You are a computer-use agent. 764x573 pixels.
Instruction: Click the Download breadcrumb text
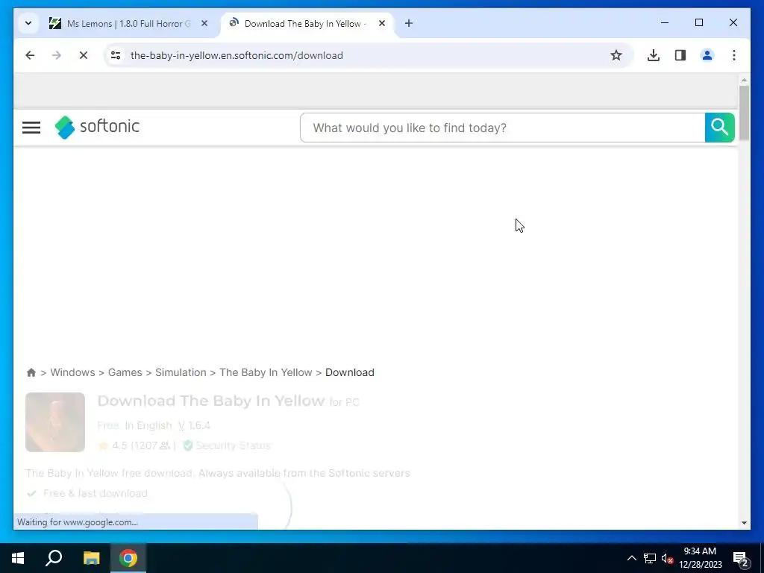[x=350, y=372]
